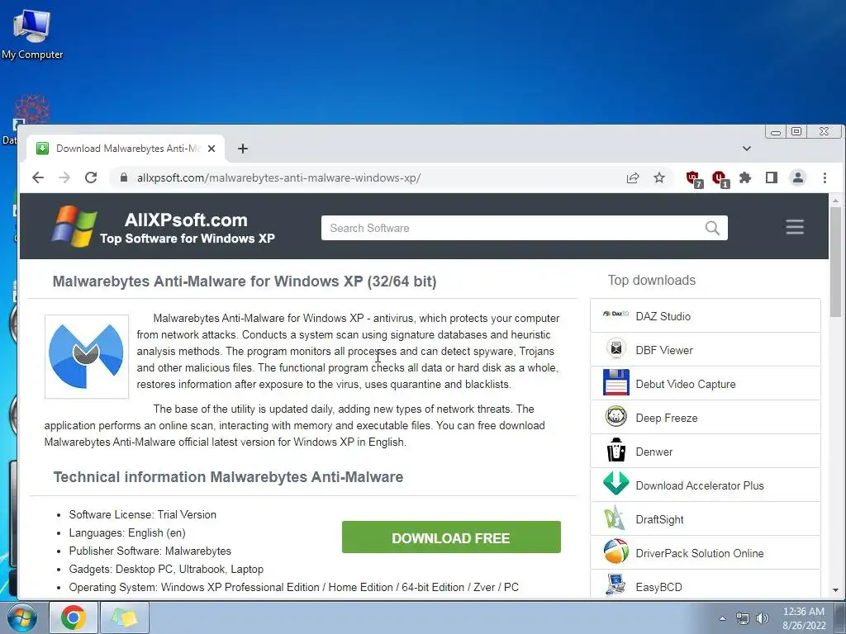Click the Denwer icon
This screenshot has height=634, width=846.
615,450
